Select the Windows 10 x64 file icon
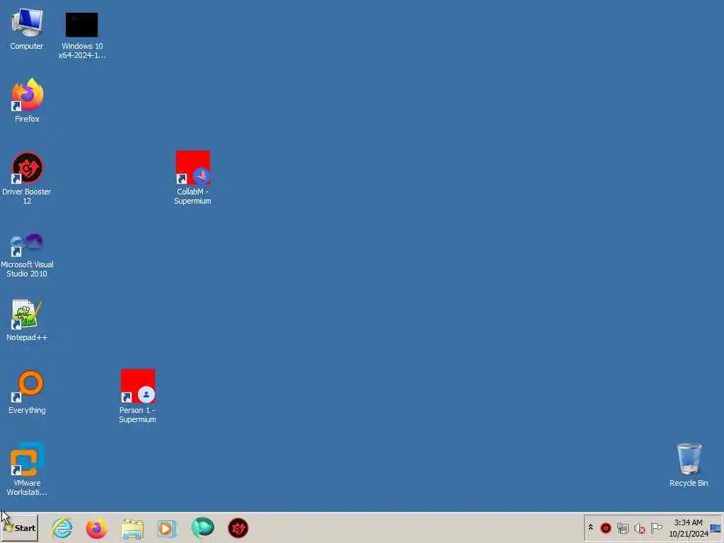The width and height of the screenshot is (724, 543). [82, 35]
